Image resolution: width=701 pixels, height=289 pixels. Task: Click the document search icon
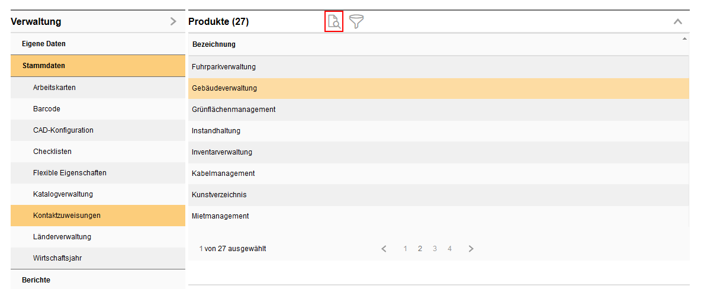pos(334,23)
